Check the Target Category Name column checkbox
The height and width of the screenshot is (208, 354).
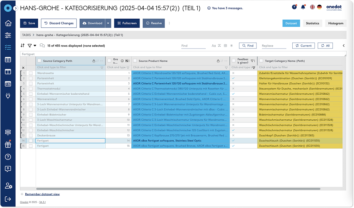(x=261, y=61)
